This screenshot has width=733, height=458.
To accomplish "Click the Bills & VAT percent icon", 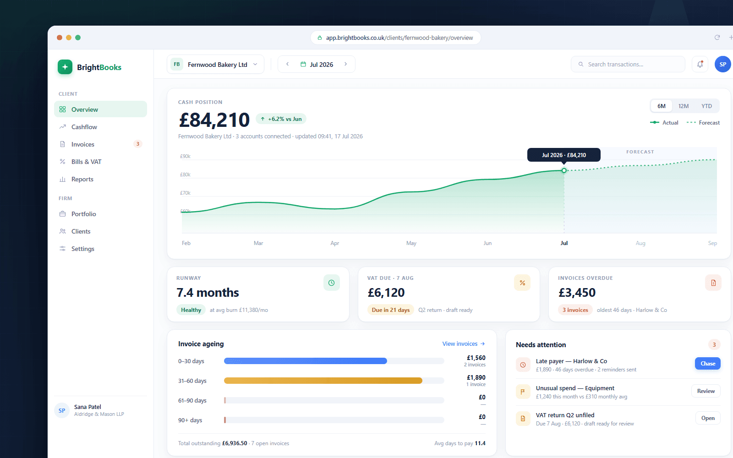I will tap(63, 162).
